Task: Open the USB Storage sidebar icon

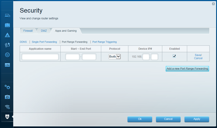Action: 7,65
